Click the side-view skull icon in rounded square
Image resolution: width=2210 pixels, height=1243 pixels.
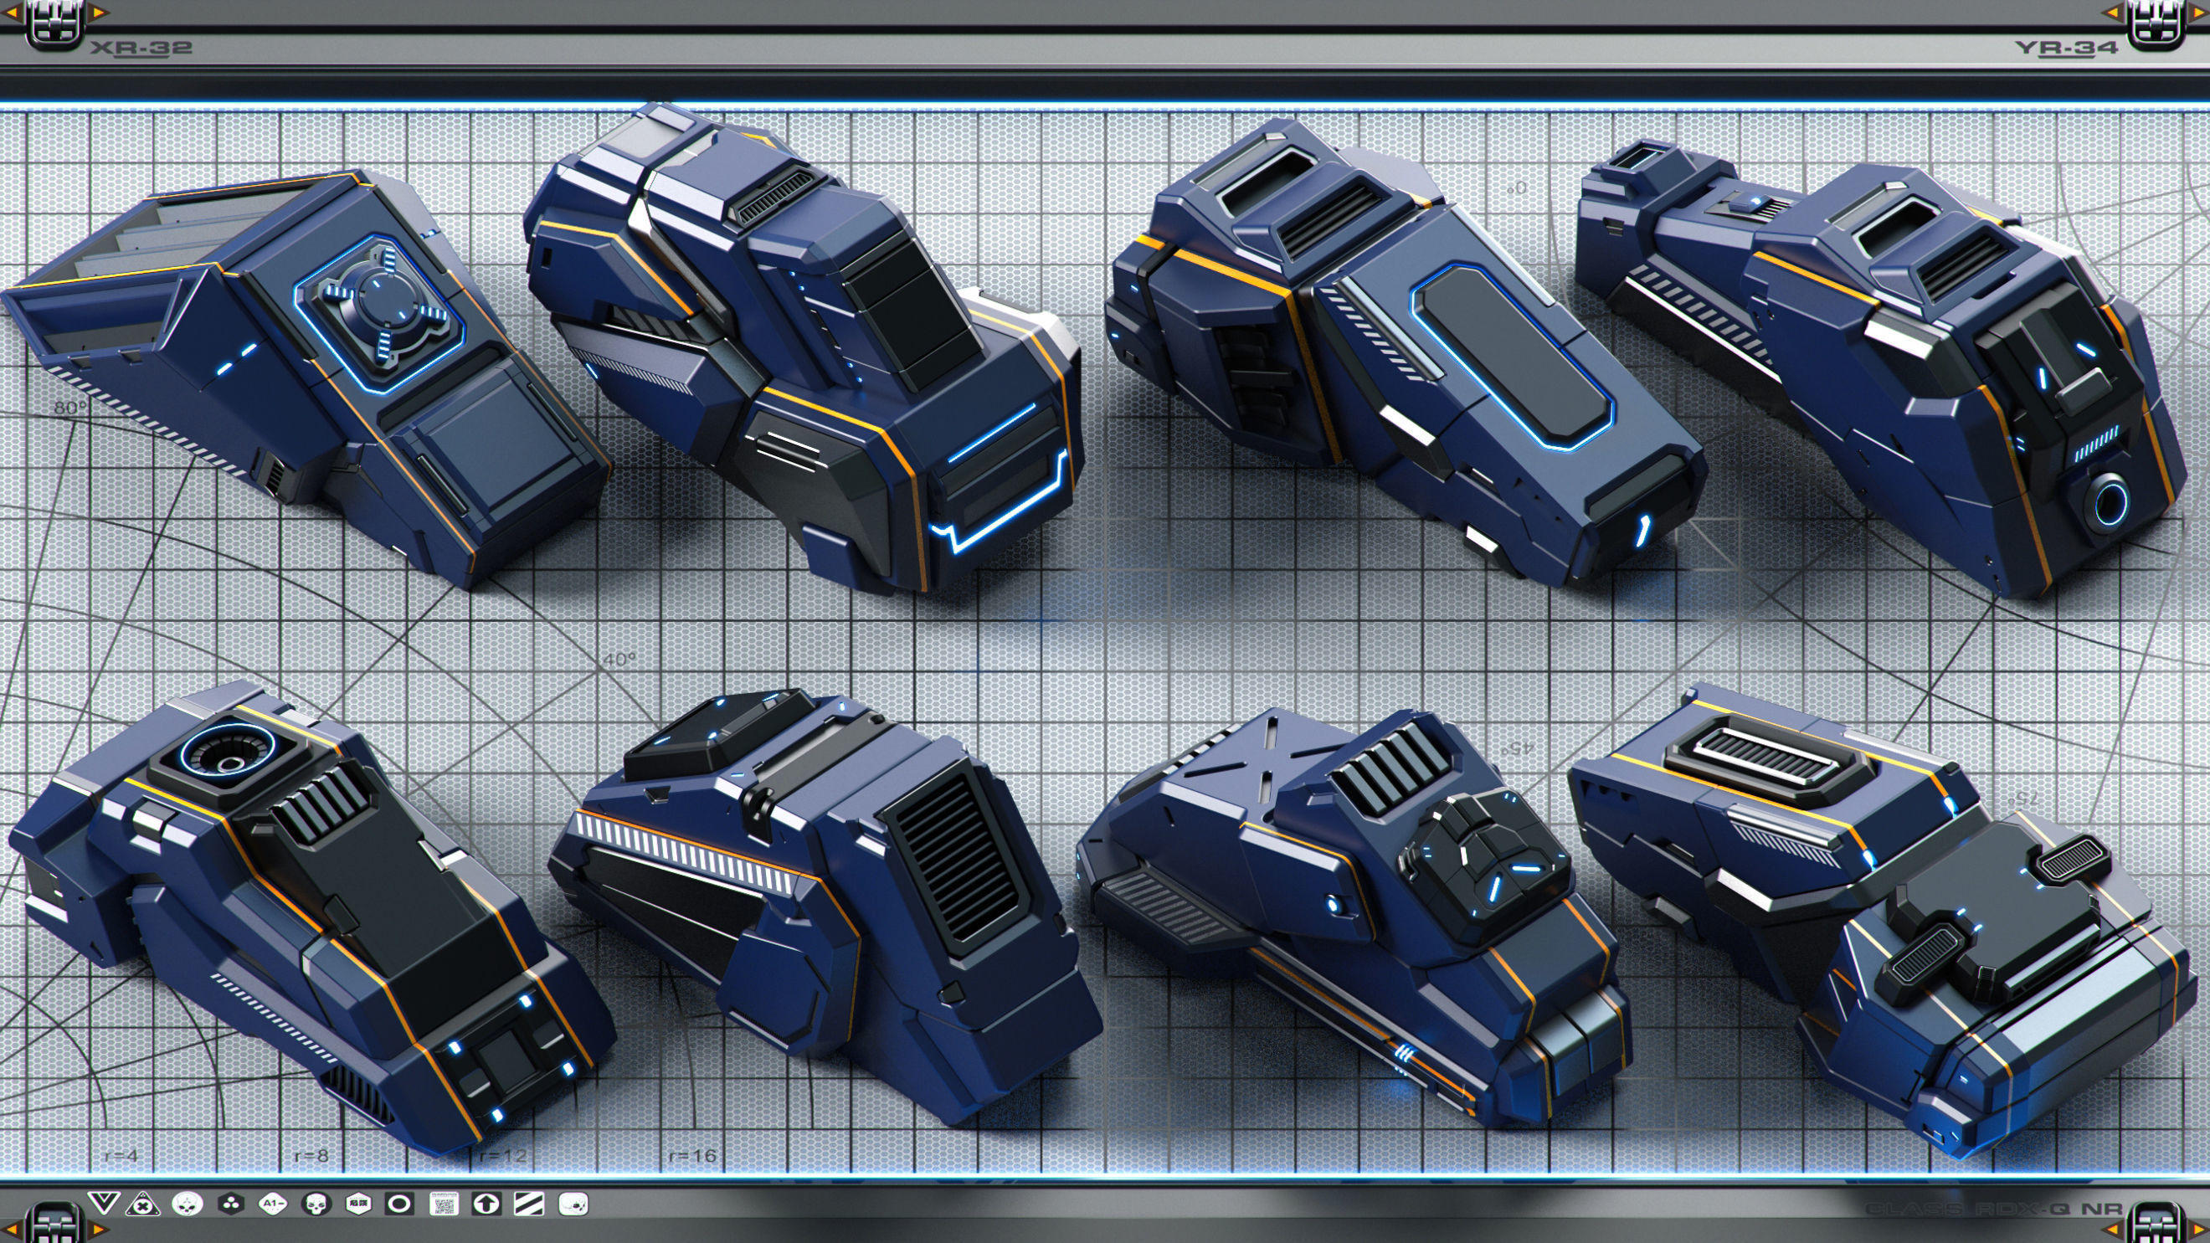(x=573, y=1204)
